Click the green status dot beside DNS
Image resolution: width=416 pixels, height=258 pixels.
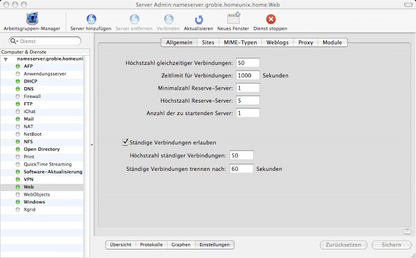click(x=18, y=88)
